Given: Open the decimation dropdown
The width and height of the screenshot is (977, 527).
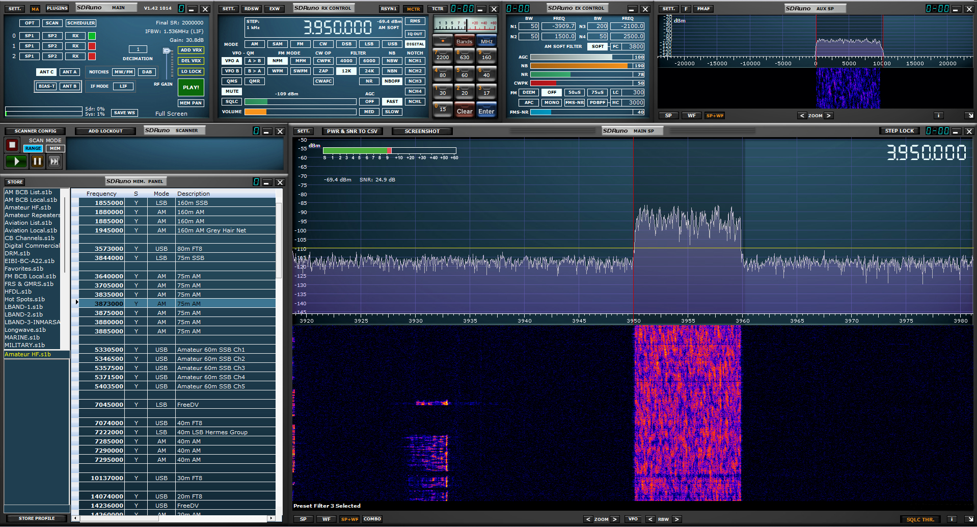Looking at the screenshot, I should tap(138, 49).
